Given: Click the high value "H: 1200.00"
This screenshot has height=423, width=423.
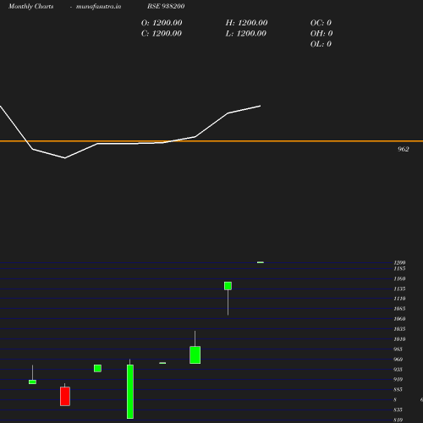Looking at the screenshot, I should (x=246, y=23).
